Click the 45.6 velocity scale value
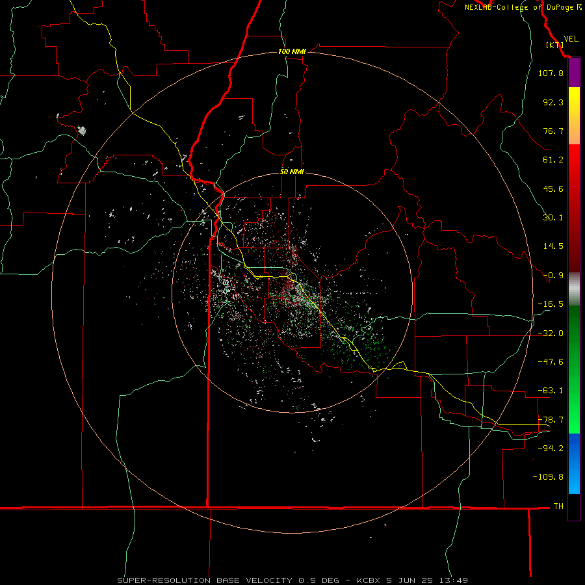Screen dimensions: 585x585 click(553, 188)
